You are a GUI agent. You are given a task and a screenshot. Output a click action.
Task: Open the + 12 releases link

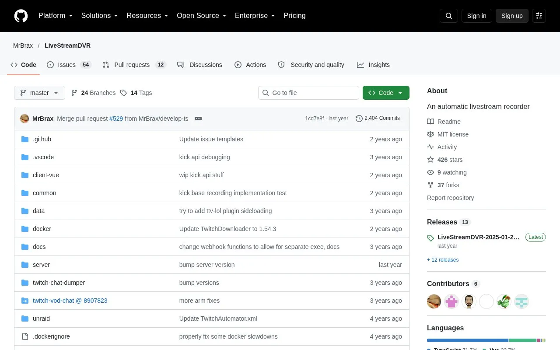(443, 260)
